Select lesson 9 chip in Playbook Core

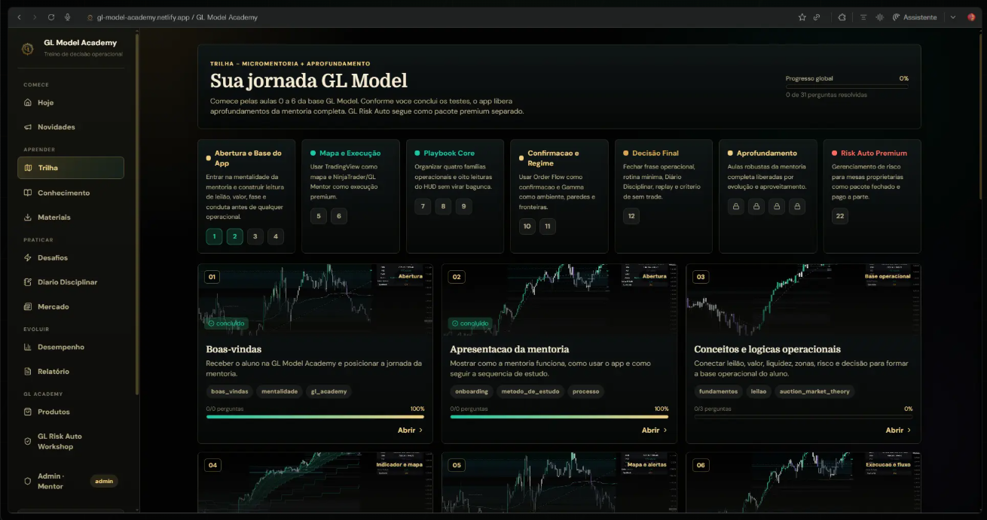[464, 206]
